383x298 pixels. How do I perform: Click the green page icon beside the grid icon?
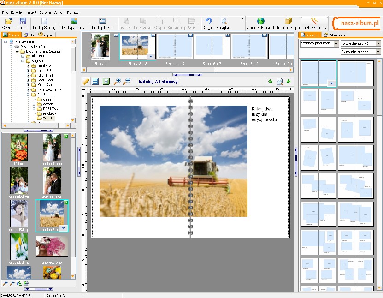pyautogui.click(x=106, y=81)
